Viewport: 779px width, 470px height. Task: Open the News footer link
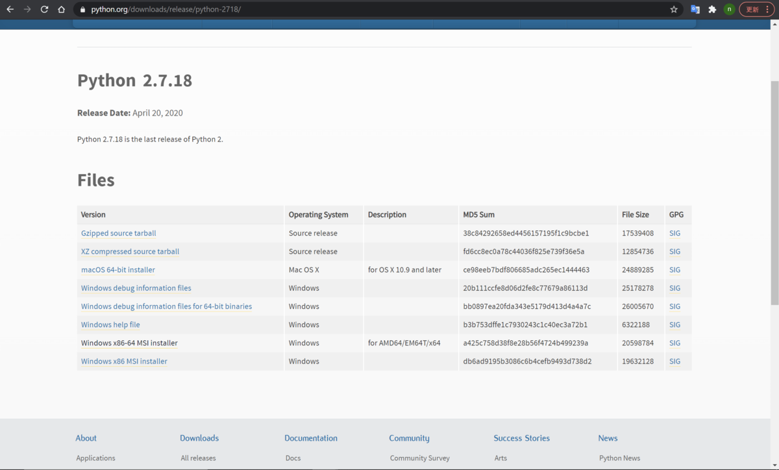pos(608,438)
